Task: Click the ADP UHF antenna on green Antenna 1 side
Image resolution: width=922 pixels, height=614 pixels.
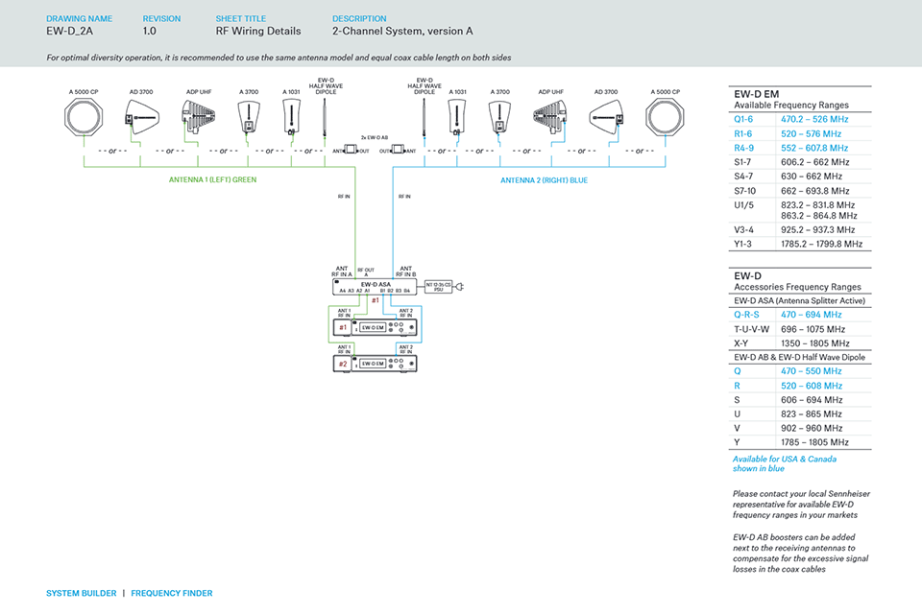Action: 198,116
